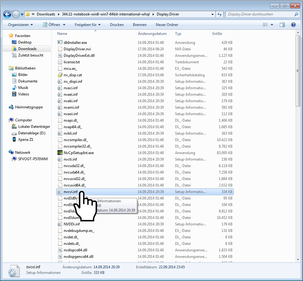The width and height of the screenshot is (303, 281).
Task: Sort by the Typ column header
Action: click(191, 34)
